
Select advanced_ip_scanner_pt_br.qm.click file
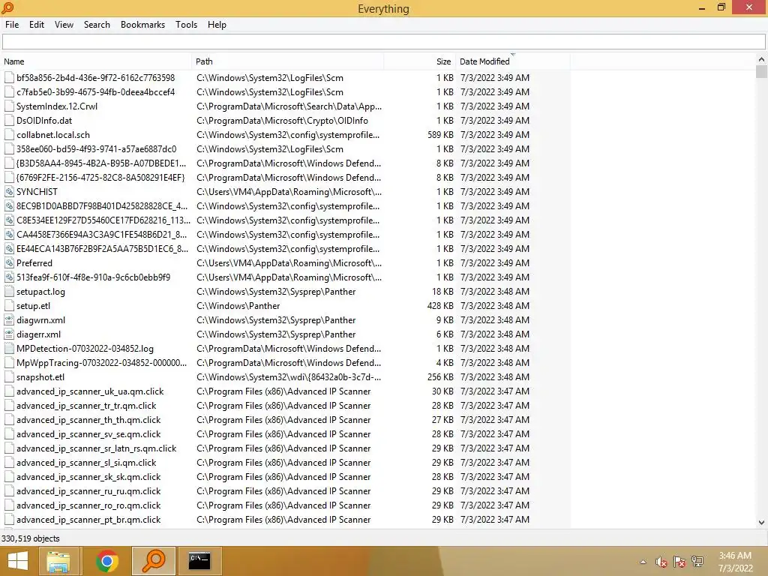88,520
